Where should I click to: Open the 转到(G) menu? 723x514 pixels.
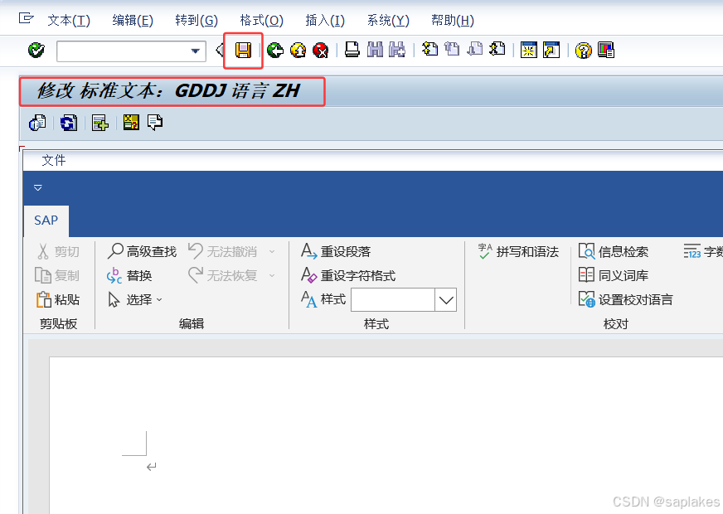coord(197,20)
